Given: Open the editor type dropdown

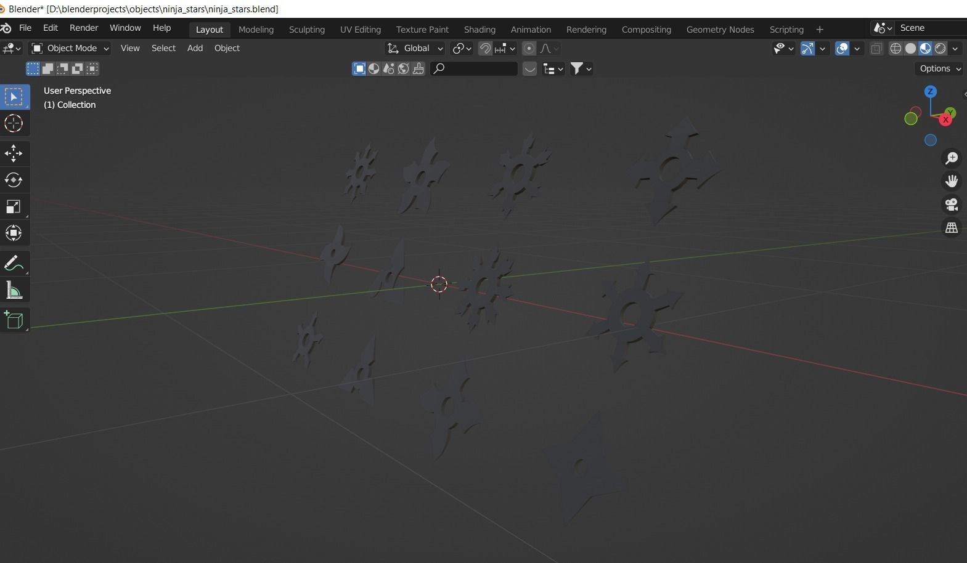Looking at the screenshot, I should pyautogui.click(x=12, y=48).
